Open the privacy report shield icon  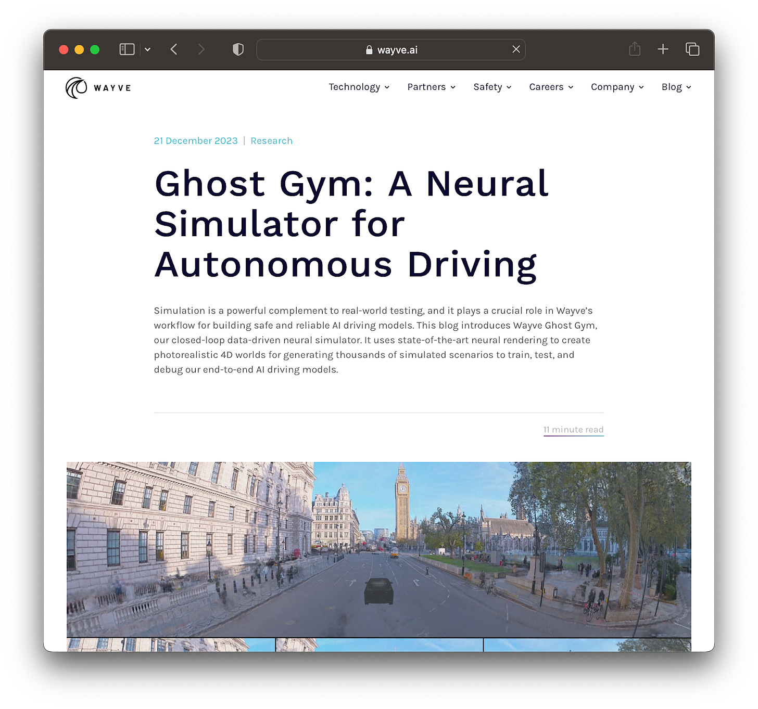[x=238, y=49]
